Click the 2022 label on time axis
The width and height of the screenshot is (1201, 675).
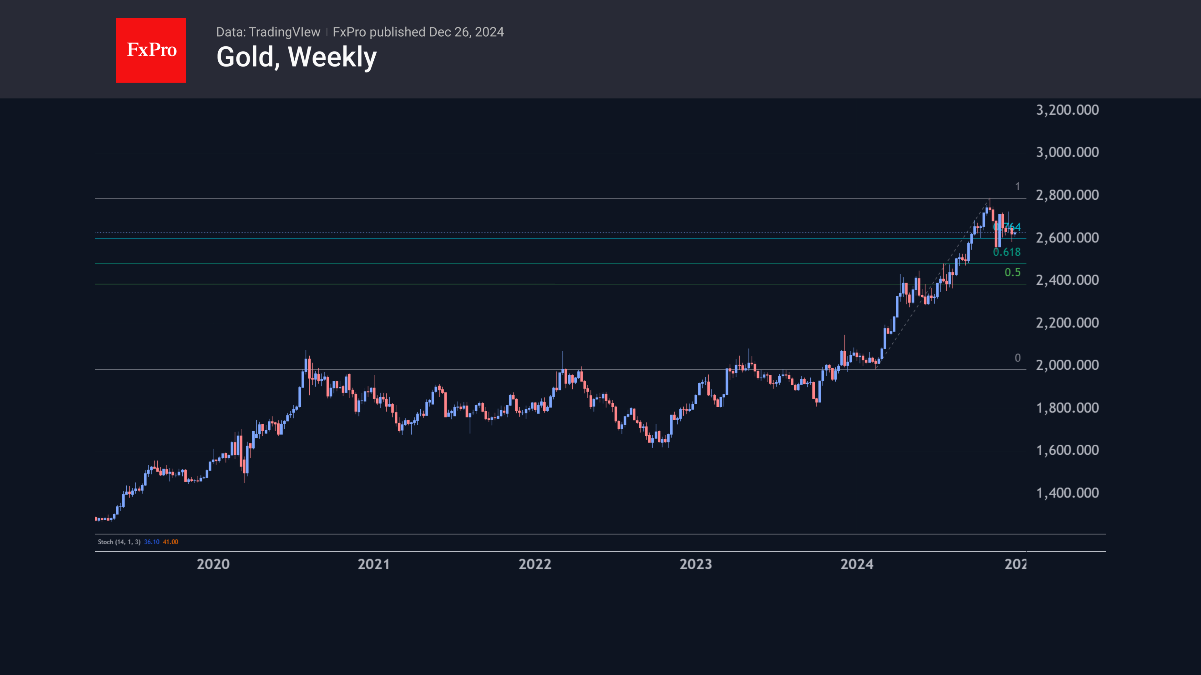tap(535, 564)
